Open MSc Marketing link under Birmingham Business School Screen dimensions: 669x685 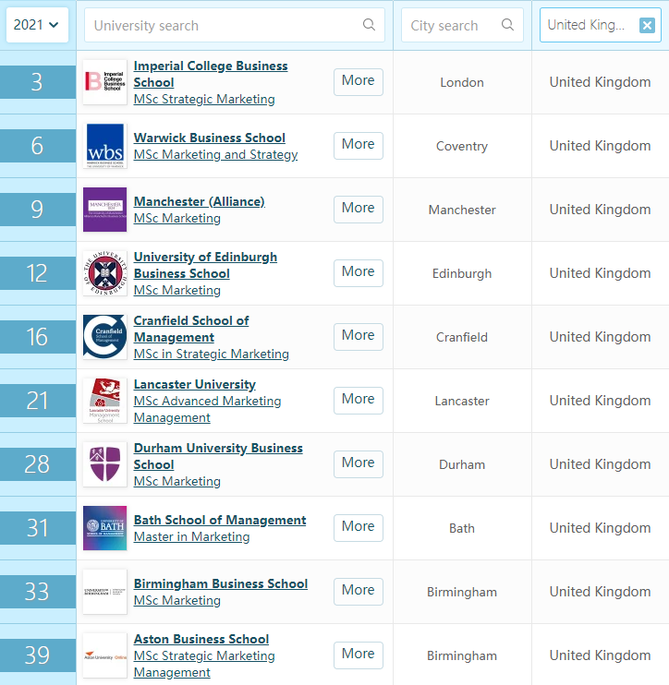click(x=177, y=601)
